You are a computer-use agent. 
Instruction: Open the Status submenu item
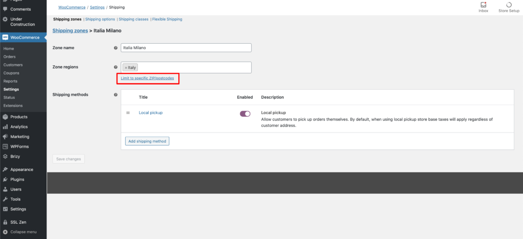click(x=9, y=97)
